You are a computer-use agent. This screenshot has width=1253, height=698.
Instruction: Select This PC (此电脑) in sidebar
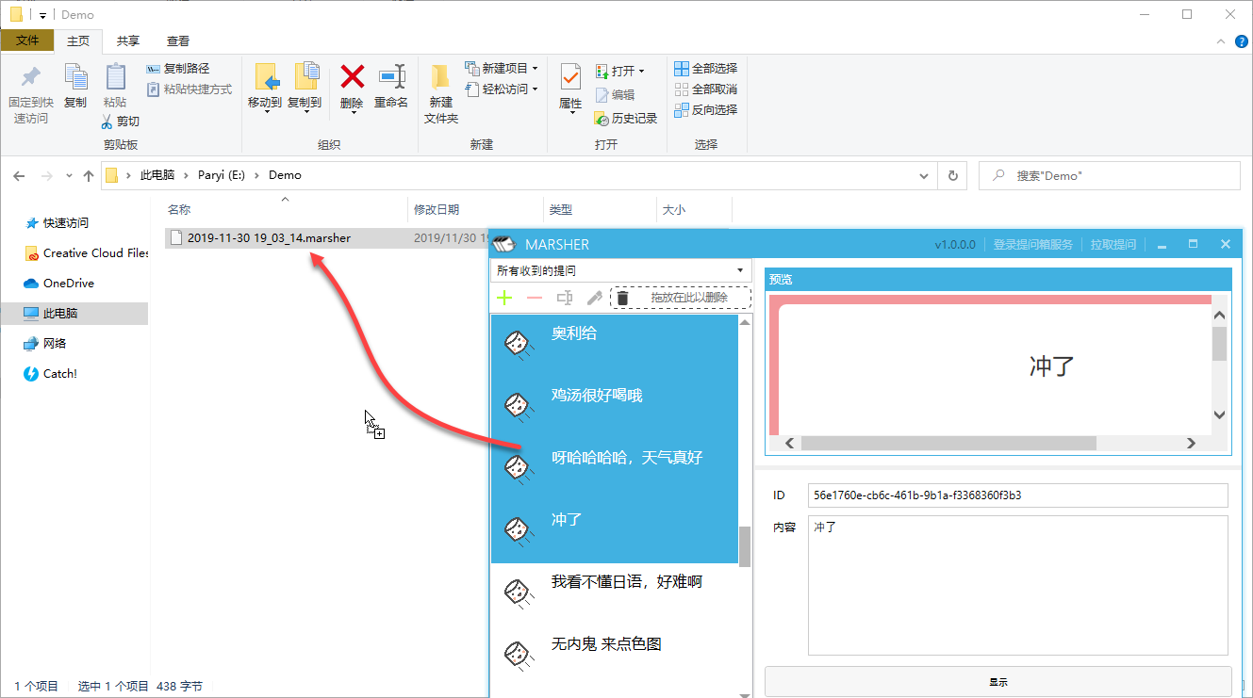tap(74, 314)
